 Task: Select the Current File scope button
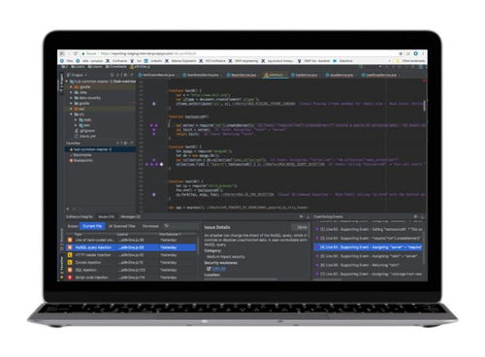tap(92, 226)
